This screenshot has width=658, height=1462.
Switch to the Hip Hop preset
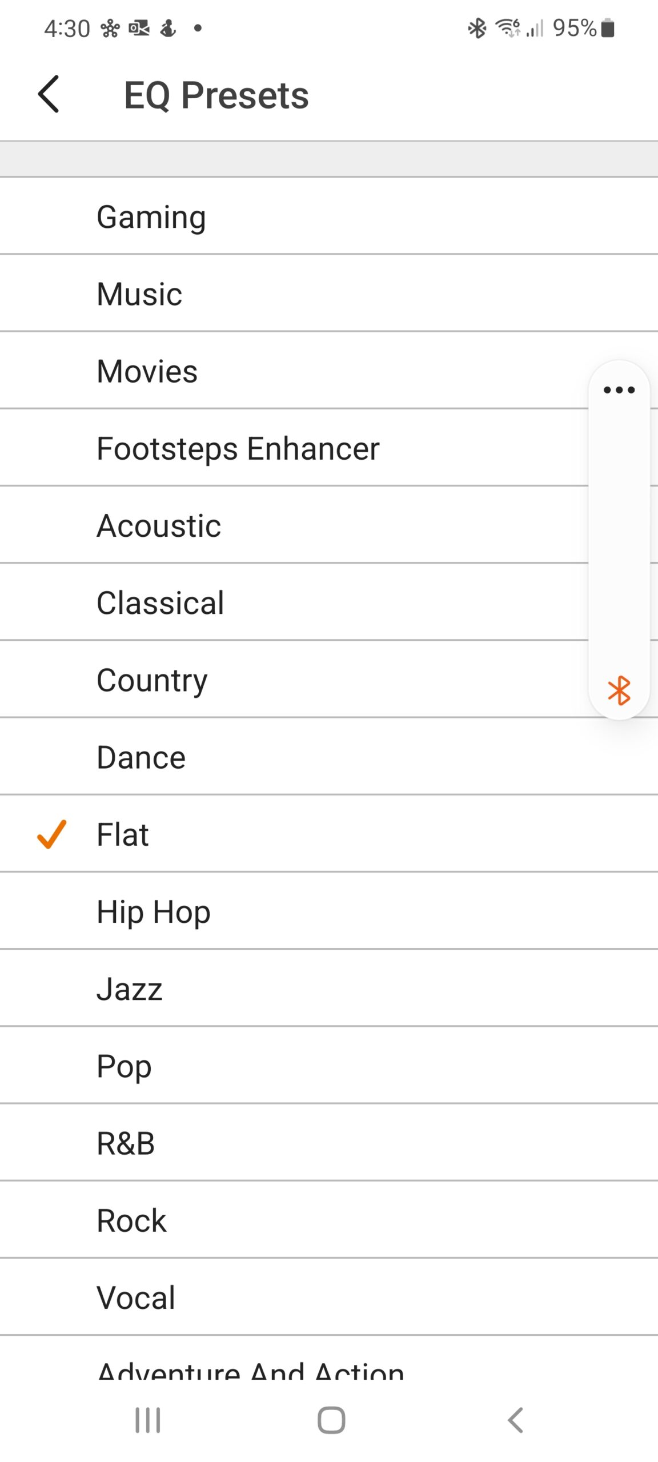(x=154, y=912)
